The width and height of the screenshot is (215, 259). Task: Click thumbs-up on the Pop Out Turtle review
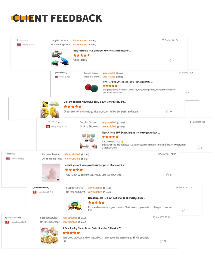(184, 210)
